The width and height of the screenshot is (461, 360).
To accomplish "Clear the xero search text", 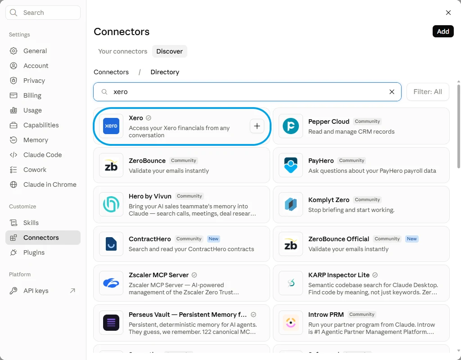I will (x=392, y=92).
